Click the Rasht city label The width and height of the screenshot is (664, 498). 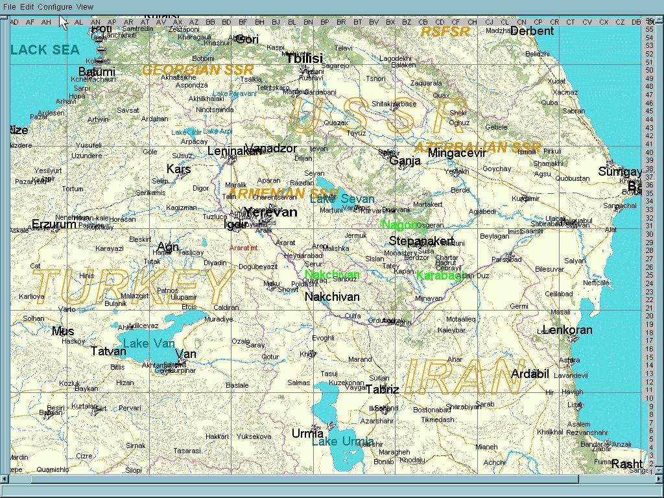pos(627,464)
